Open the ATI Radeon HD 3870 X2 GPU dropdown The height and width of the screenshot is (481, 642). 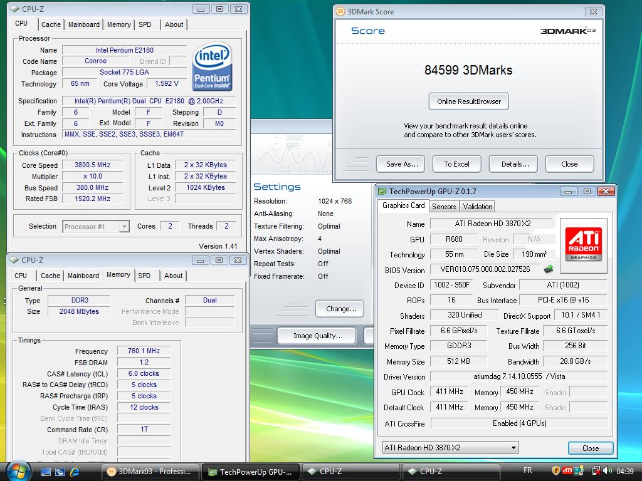[450, 447]
